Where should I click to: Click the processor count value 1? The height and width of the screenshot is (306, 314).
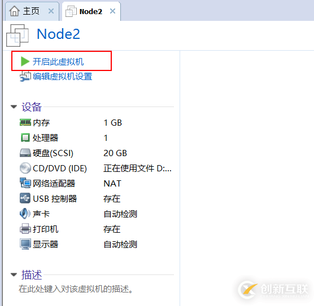pyautogui.click(x=106, y=138)
